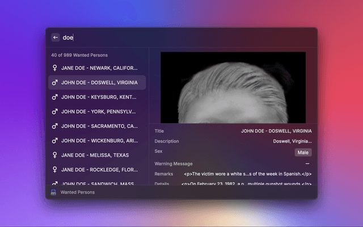
Task: Click female icon beside JANE DOE - ROCKLEDGE
Action: coord(54,169)
